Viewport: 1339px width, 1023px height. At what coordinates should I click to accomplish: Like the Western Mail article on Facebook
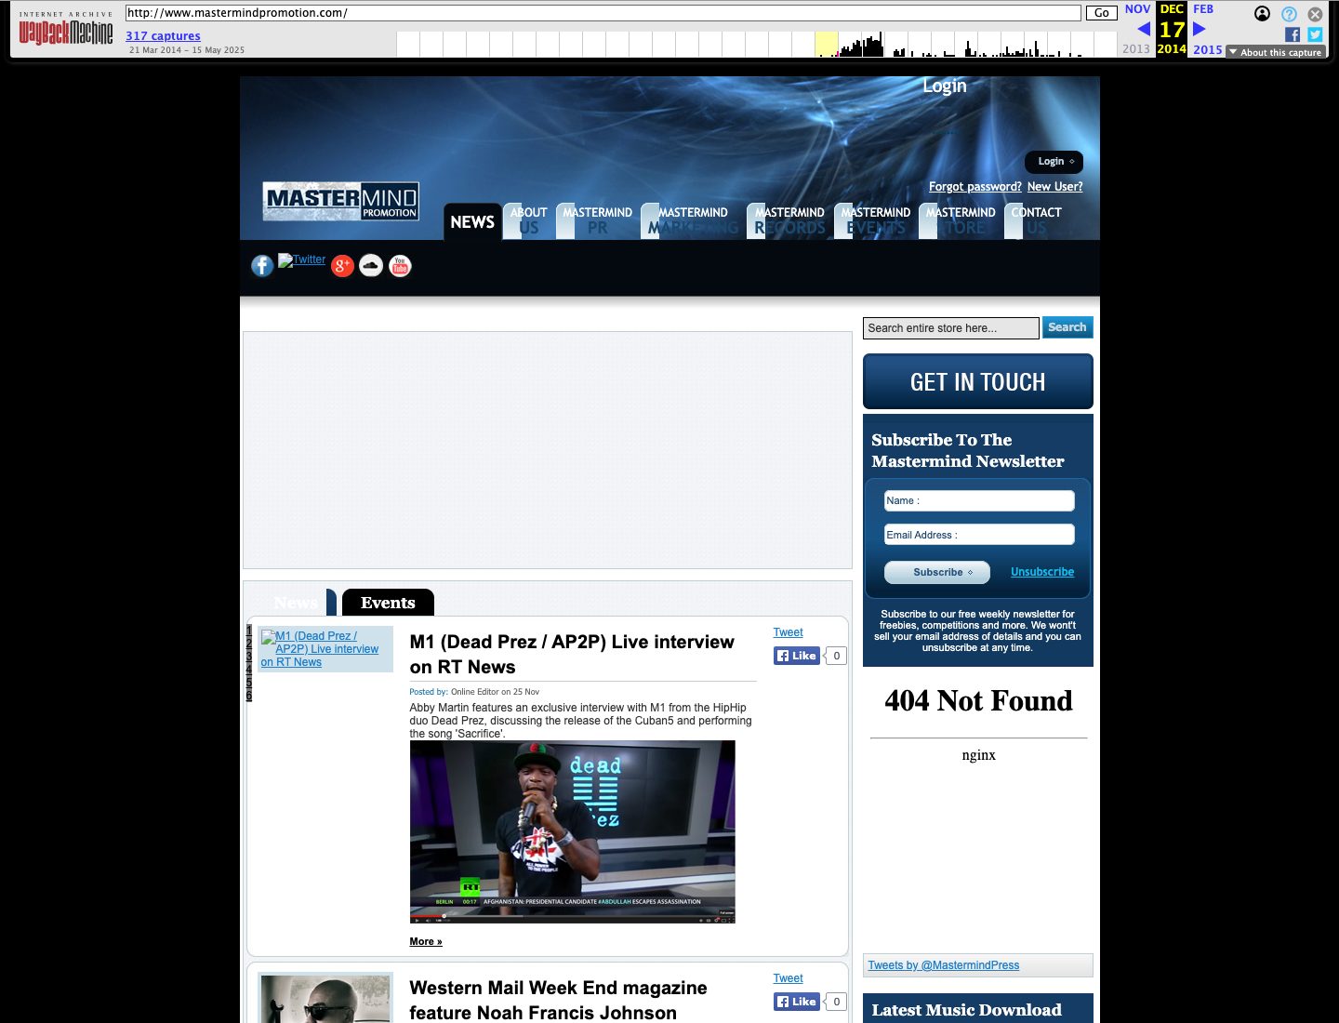coord(797,1002)
